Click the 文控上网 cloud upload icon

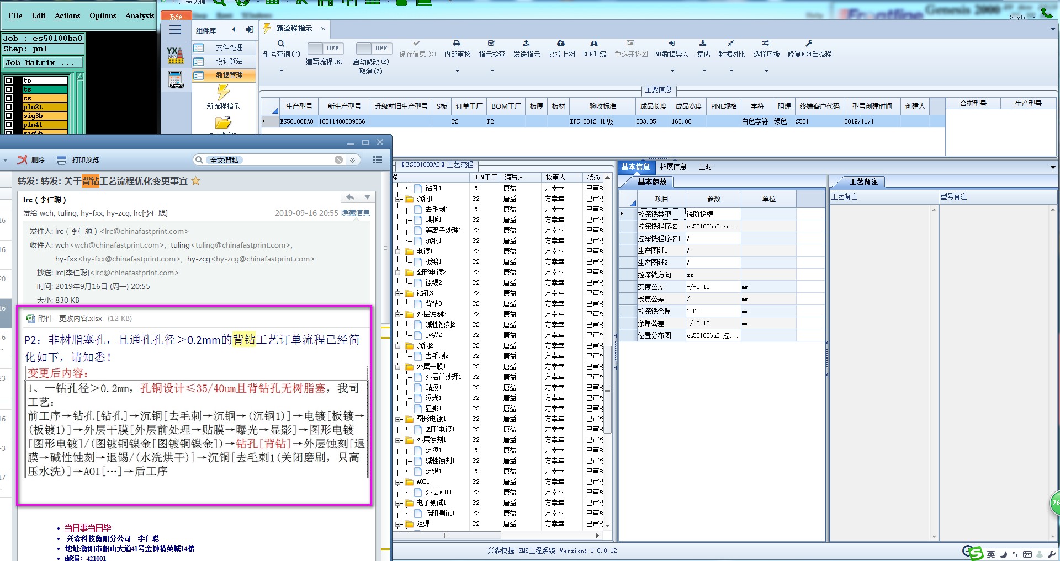pos(561,43)
